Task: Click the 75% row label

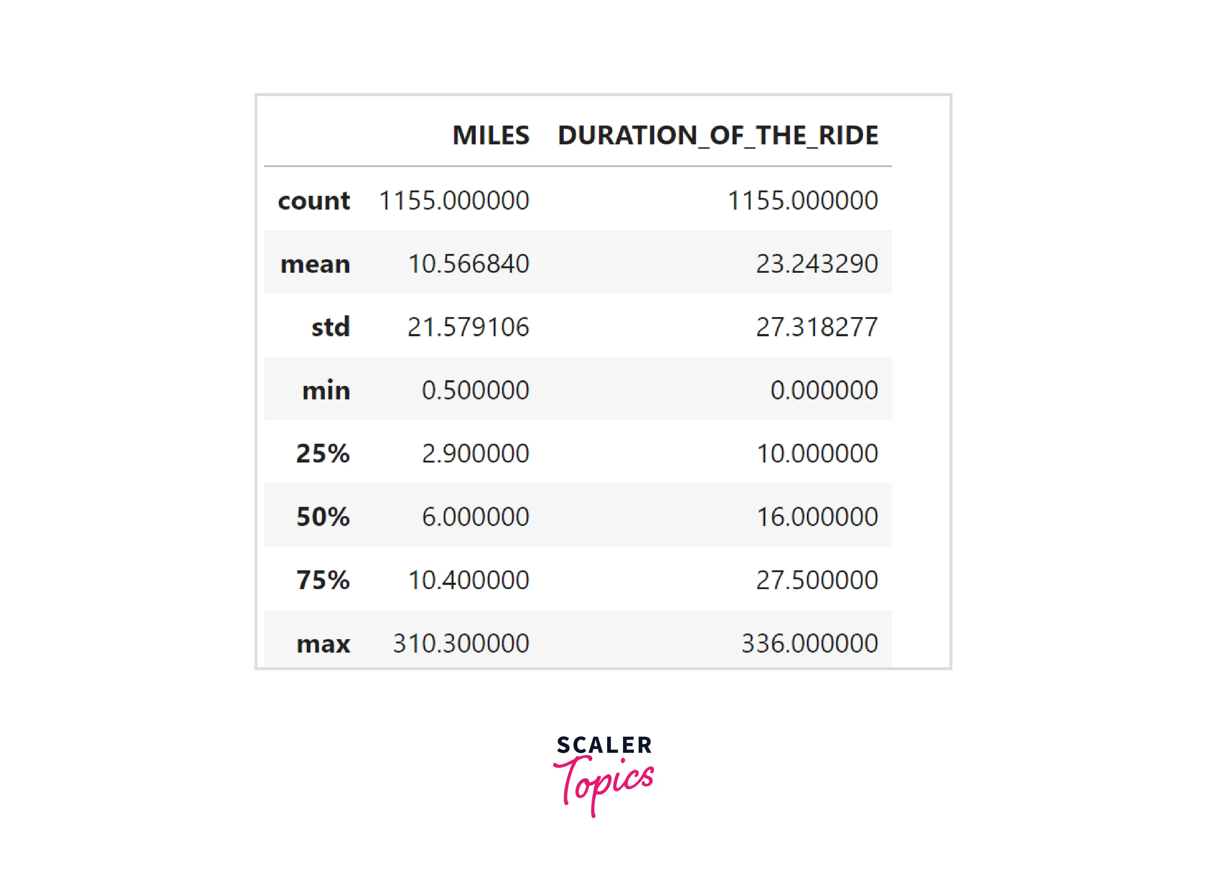Action: 323,580
